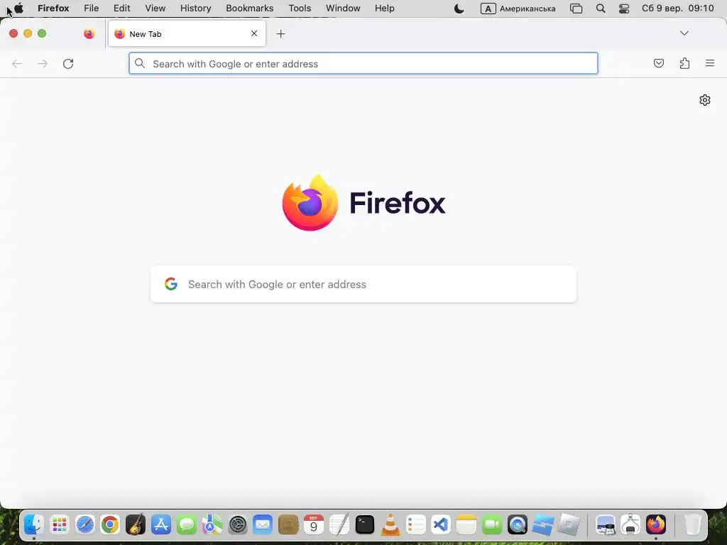This screenshot has height=545, width=727.
Task: Open the Edit menu
Action: coord(122,9)
